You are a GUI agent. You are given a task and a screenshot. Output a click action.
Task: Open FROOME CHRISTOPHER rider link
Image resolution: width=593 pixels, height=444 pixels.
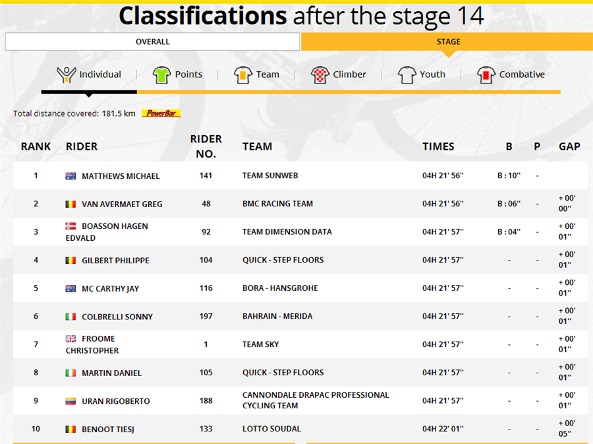92,344
